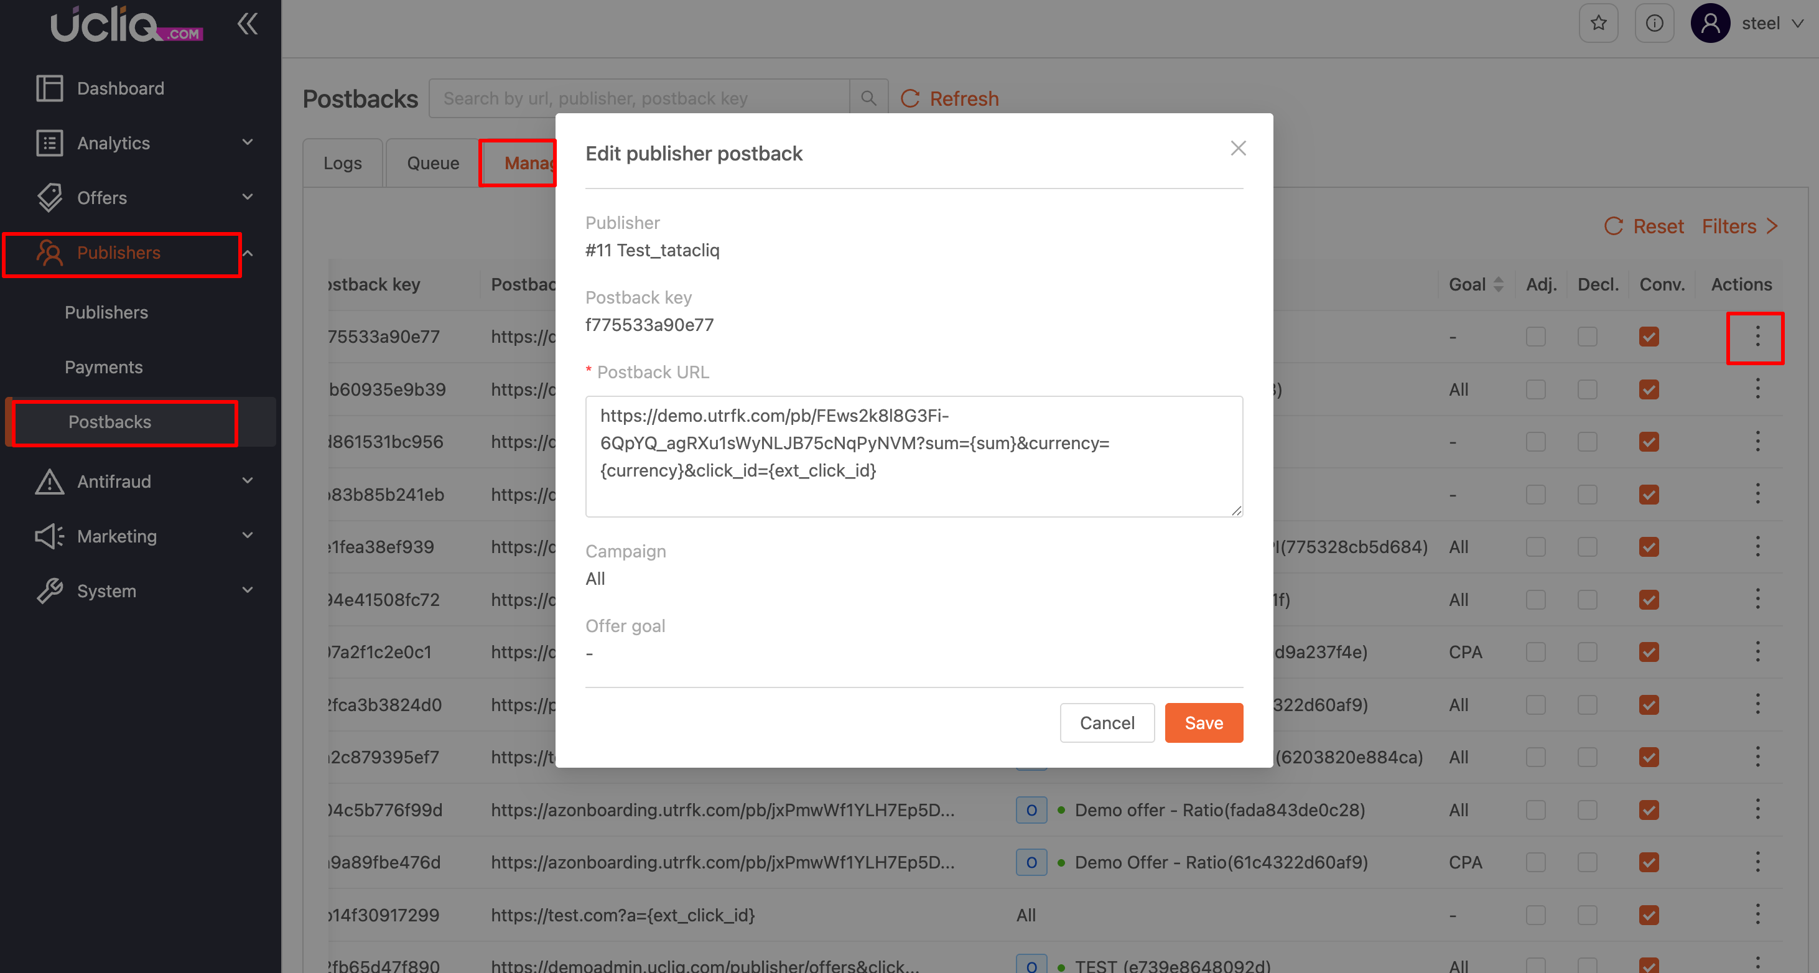Screen dimensions: 1819x973
Task: Enable Decl. checkbox for CPA row
Action: (1587, 652)
